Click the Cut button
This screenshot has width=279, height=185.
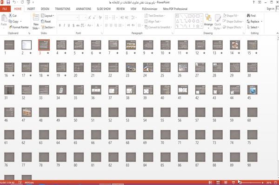13,16
